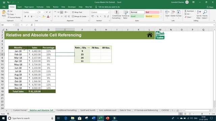216x121 pixels.
Task: Select cell Total Sales ₹ 41,129.00
Action: coord(34,91)
